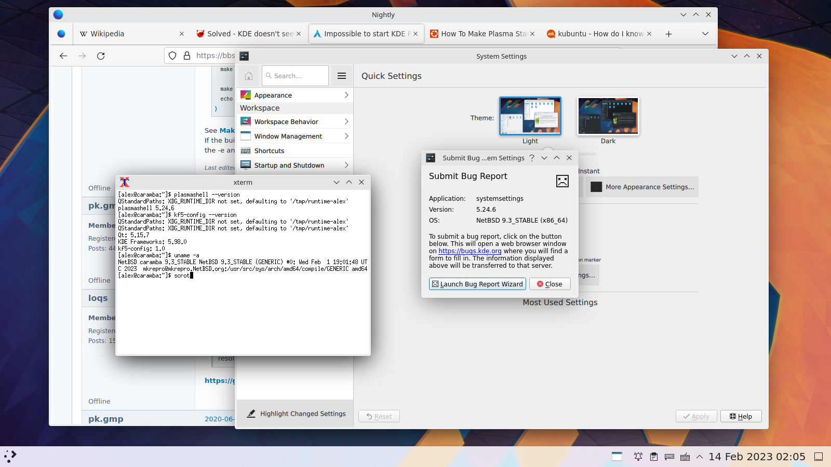Open the bugs.kde.org link

click(x=470, y=251)
